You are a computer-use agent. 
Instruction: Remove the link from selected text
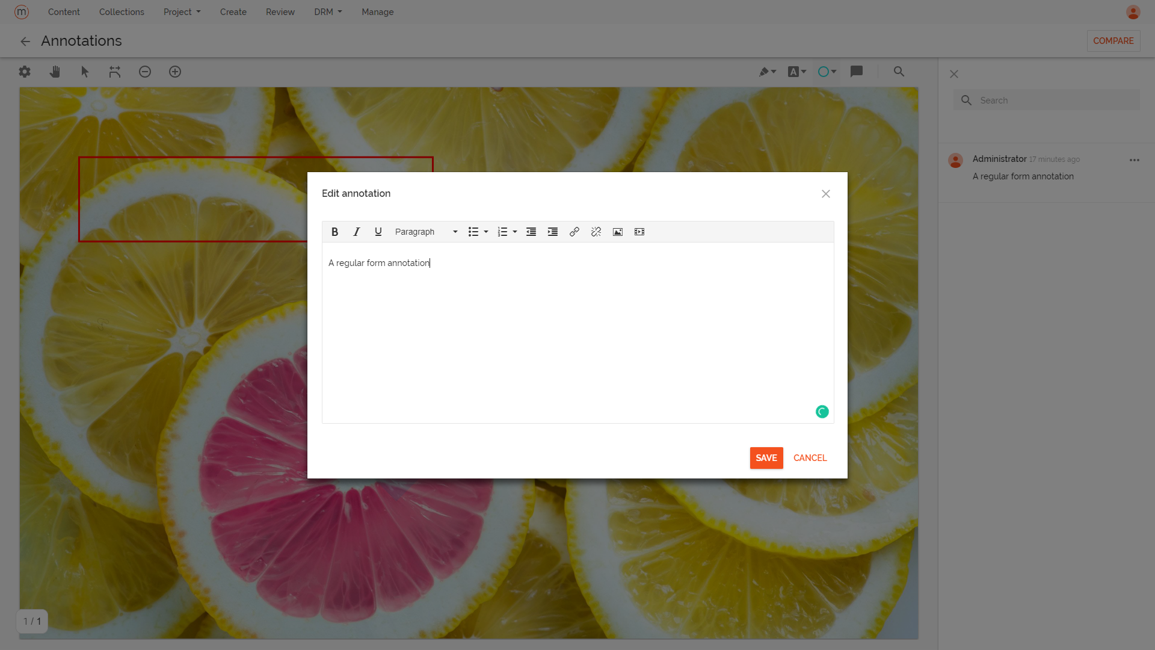(596, 232)
